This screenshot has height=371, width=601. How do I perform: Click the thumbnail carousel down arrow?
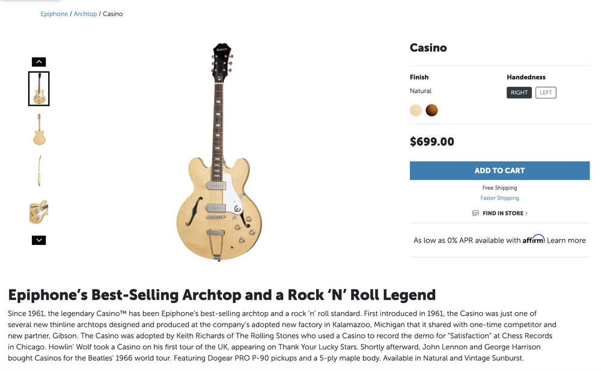click(x=38, y=240)
